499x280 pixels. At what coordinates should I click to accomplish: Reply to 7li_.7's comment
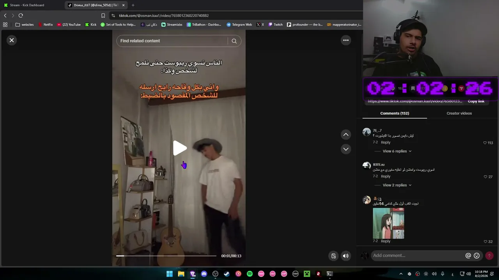(x=386, y=142)
